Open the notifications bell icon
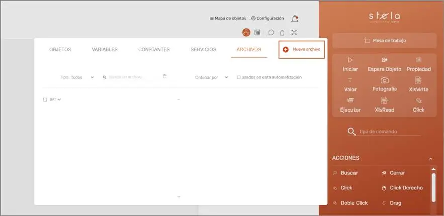444x216 pixels. coord(295,19)
